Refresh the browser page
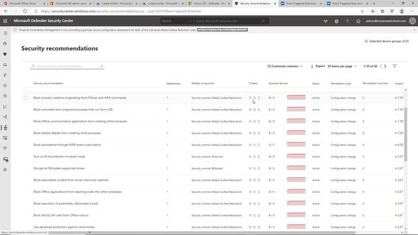The image size is (418, 235). (x=25, y=11)
